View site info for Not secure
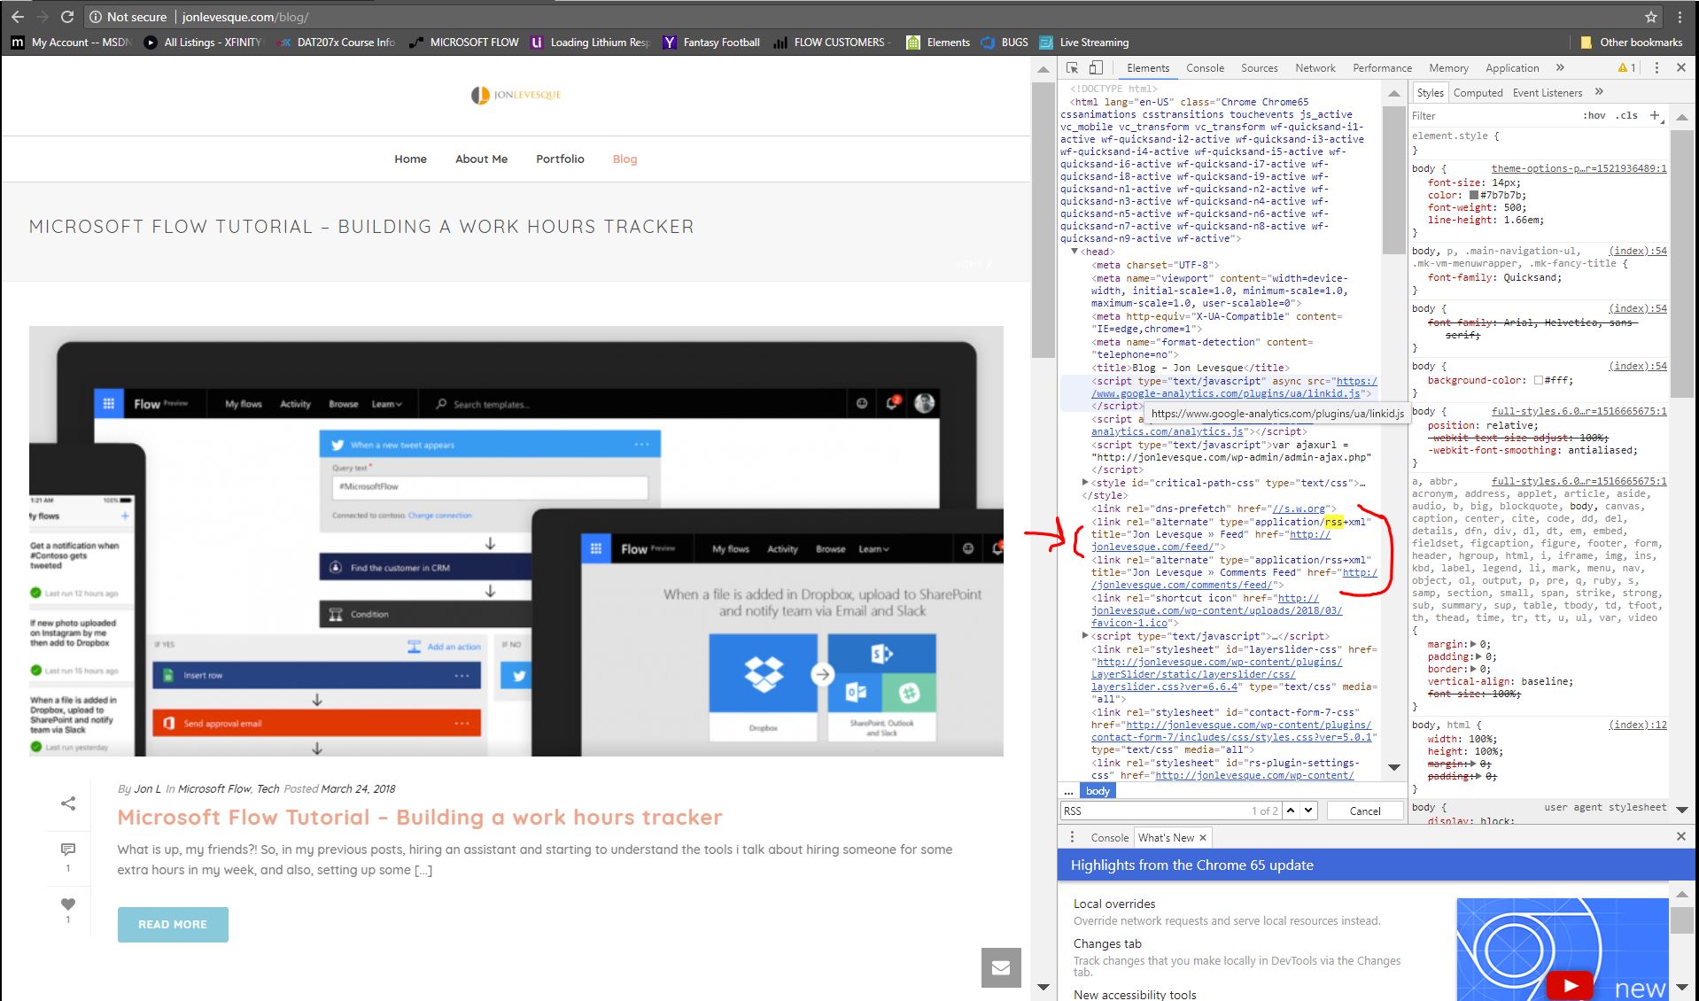1699x1001 pixels. tap(128, 17)
